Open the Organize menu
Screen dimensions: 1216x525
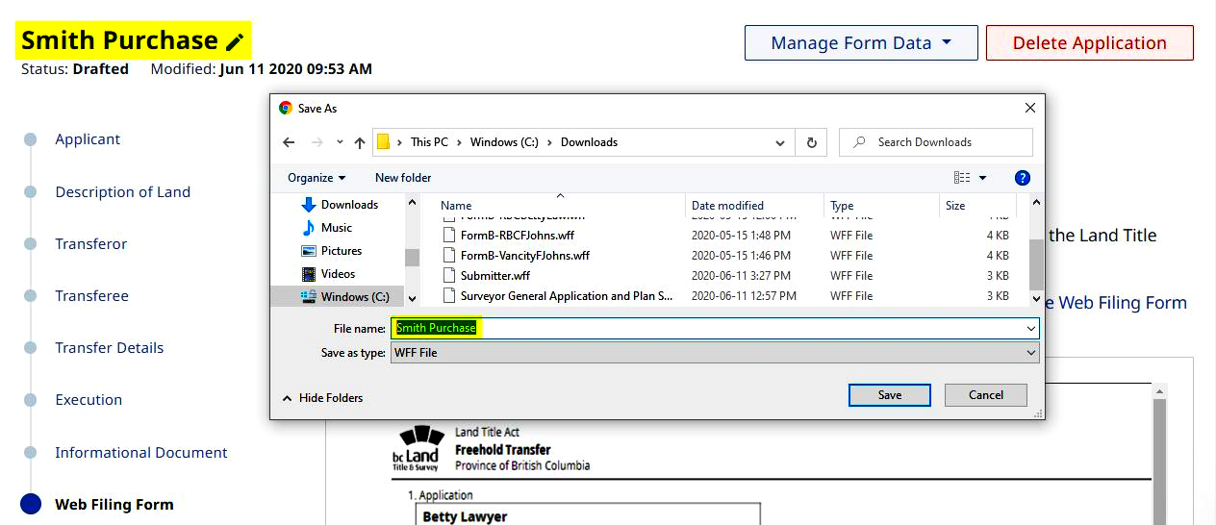pos(317,178)
